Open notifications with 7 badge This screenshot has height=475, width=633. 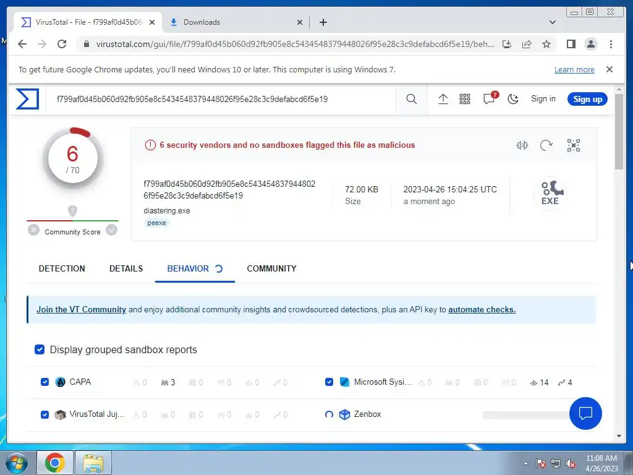490,98
